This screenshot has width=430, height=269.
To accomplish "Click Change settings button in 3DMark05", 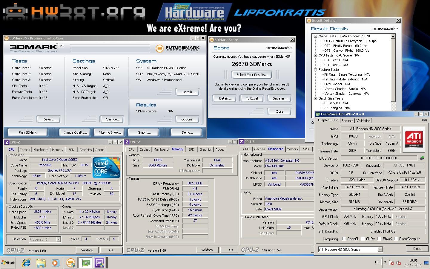I will (113, 119).
